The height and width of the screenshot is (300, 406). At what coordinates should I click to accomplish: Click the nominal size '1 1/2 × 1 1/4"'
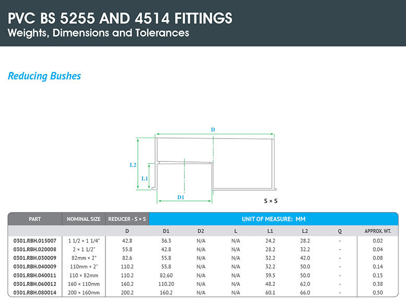point(83,241)
